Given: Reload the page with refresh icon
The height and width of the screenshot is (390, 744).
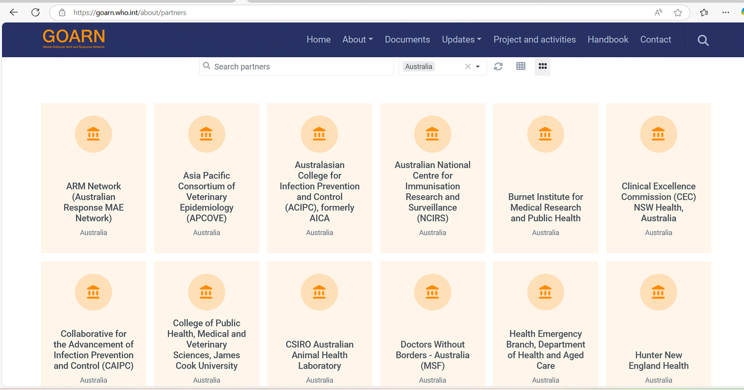Looking at the screenshot, I should coord(35,12).
